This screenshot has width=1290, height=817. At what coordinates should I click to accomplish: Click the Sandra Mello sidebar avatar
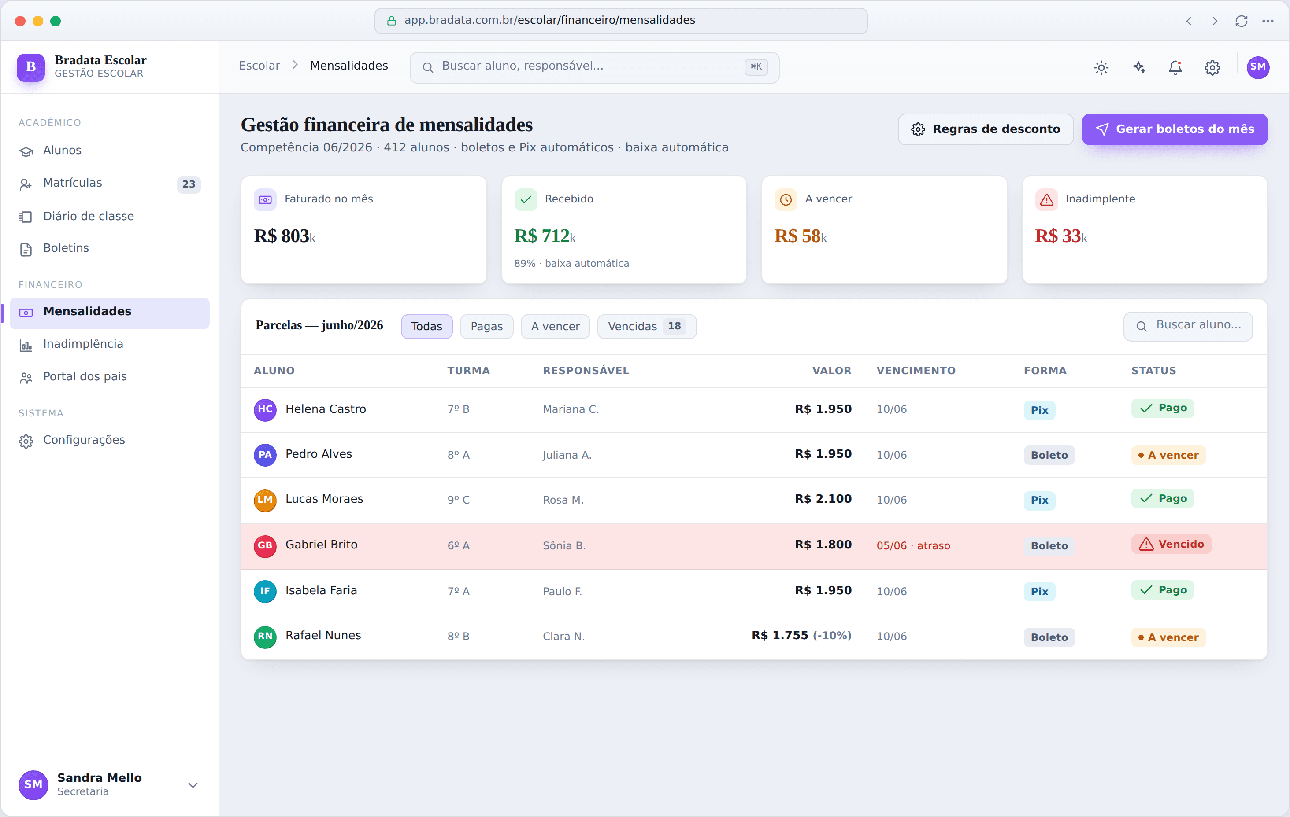33,785
